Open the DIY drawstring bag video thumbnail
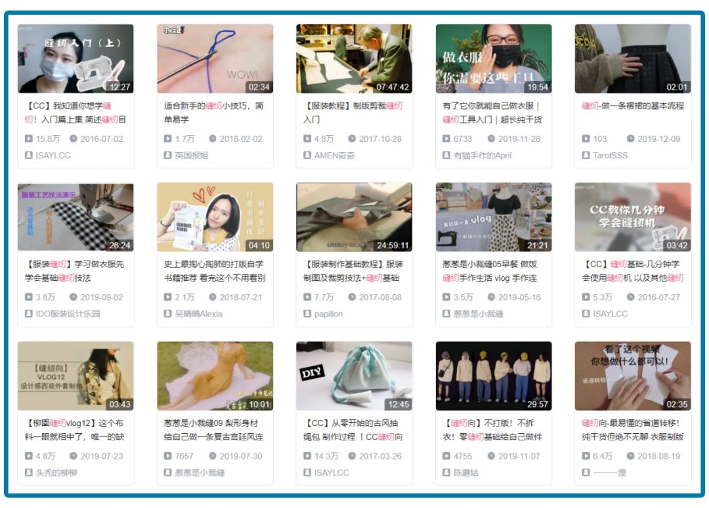Image resolution: width=709 pixels, height=508 pixels. tap(354, 376)
